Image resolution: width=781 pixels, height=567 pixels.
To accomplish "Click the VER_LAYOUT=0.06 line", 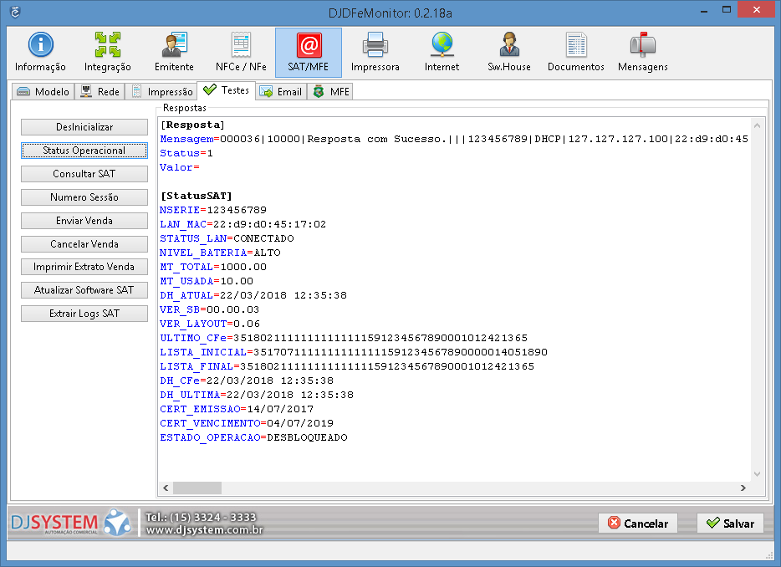I will click(x=210, y=324).
